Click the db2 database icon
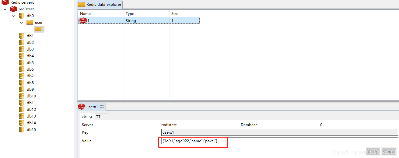399x158 pixels. pyautogui.click(x=22, y=42)
